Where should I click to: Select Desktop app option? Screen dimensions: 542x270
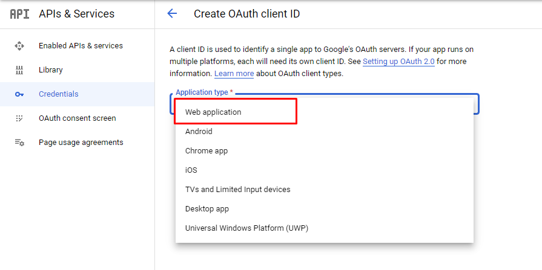(x=207, y=209)
